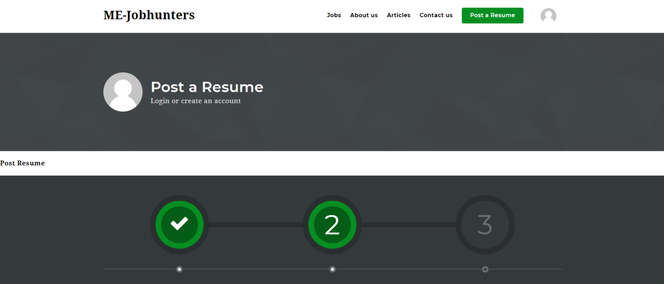This screenshot has width=664, height=284.
Task: Open the Articles nav link
Action: click(398, 15)
